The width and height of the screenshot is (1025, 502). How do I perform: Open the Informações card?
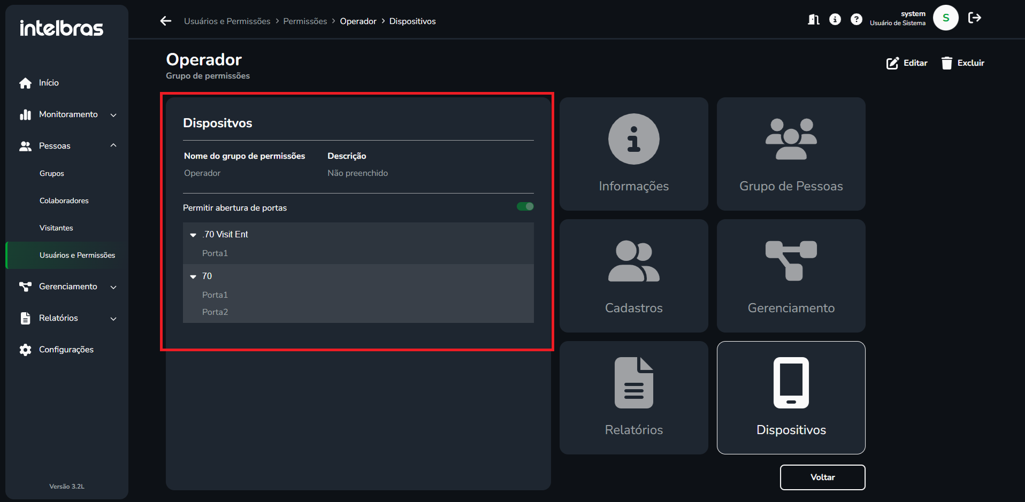pyautogui.click(x=633, y=154)
